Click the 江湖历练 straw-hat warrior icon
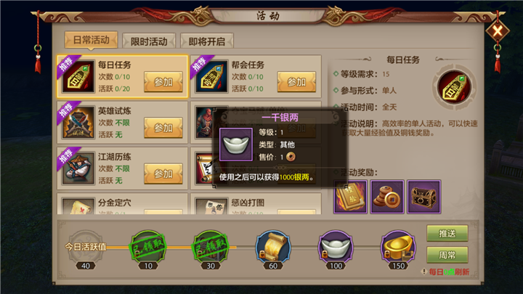 coord(78,168)
